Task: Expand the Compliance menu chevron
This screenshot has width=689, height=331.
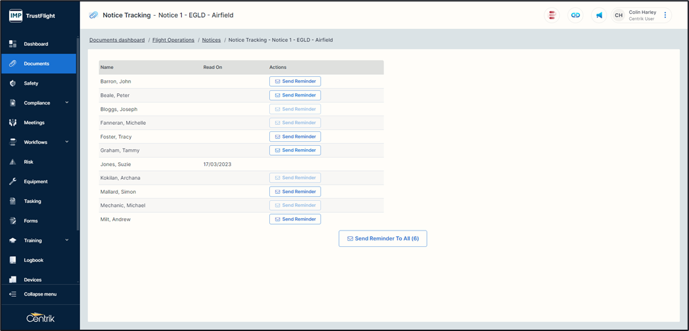Action: (x=67, y=102)
